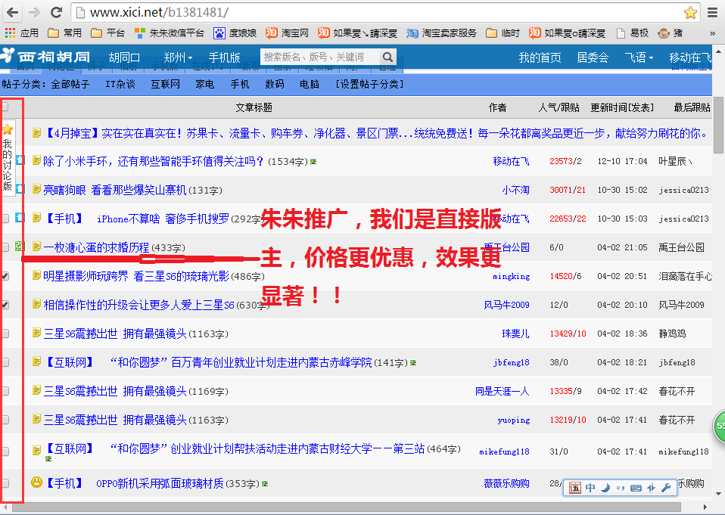Screen dimensions: 725x515
Task: Open post 一枚溏心蛋的求婚历程
Action: tap(96, 247)
